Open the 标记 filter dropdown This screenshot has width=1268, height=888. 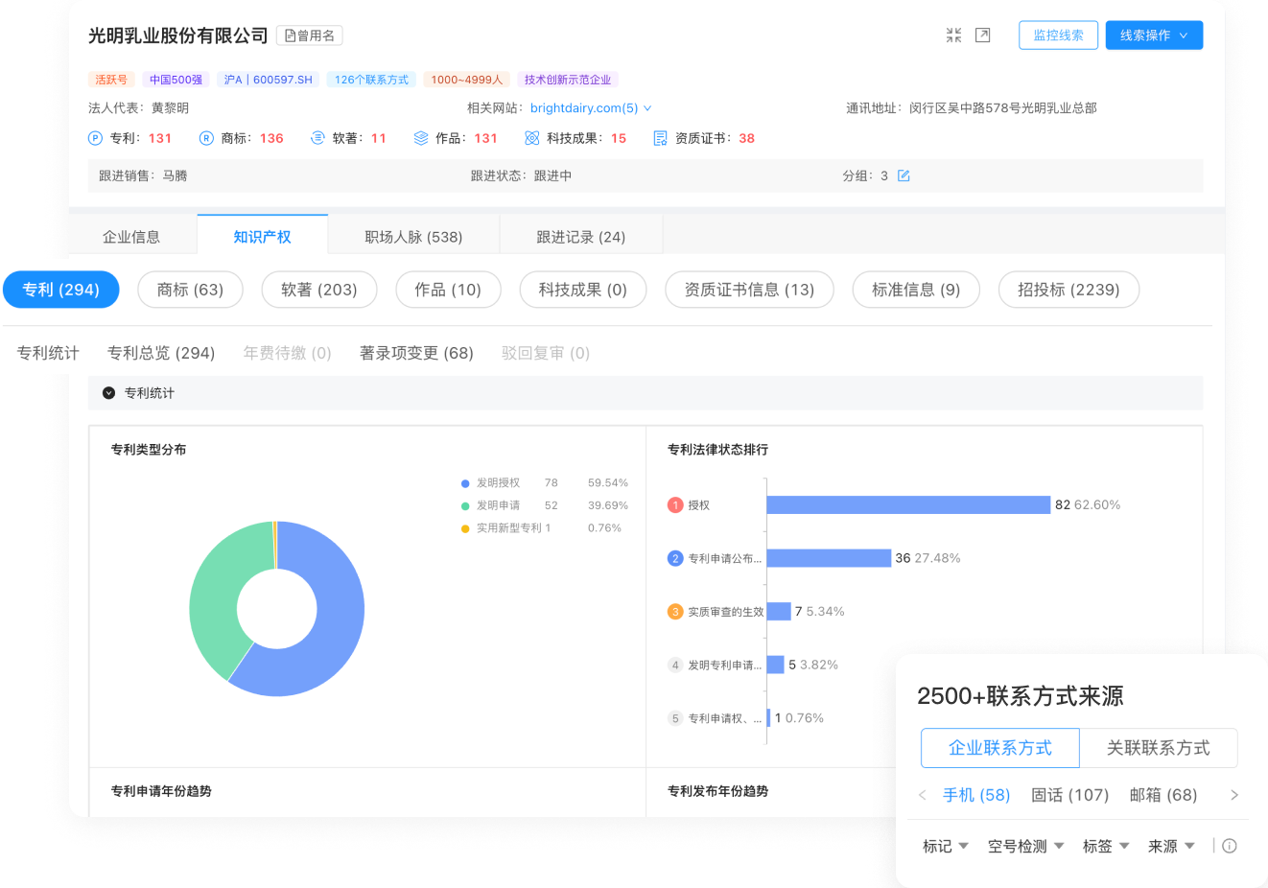[946, 846]
